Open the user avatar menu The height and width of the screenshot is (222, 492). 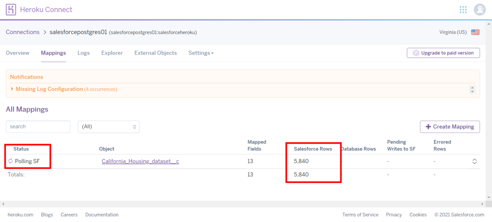coord(480,9)
